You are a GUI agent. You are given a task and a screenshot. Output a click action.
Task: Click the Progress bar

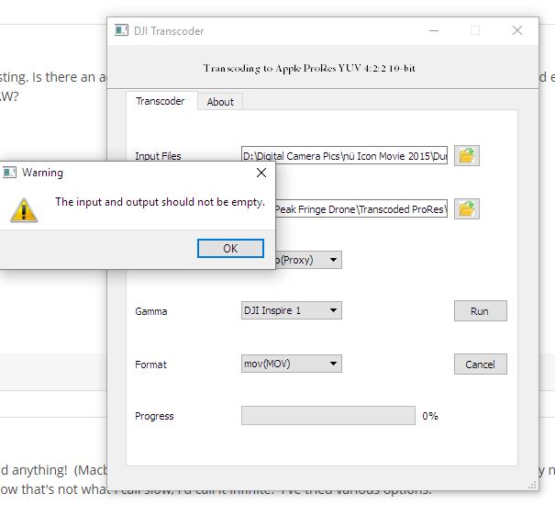pyautogui.click(x=328, y=415)
